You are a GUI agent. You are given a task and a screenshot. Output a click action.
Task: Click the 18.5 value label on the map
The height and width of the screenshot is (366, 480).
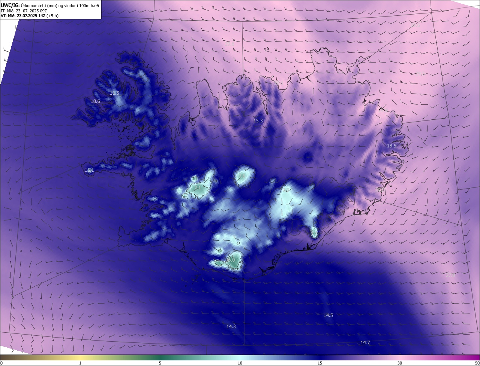pyautogui.click(x=391, y=145)
